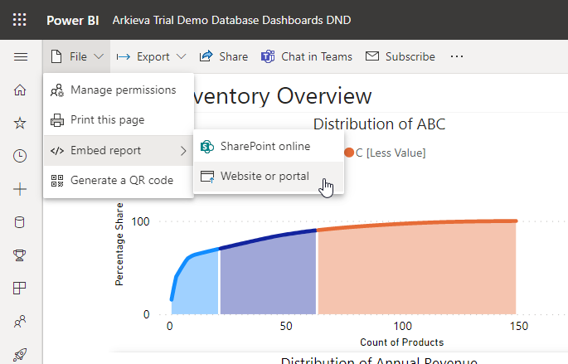Click the C [Less Value] legend item

point(385,153)
